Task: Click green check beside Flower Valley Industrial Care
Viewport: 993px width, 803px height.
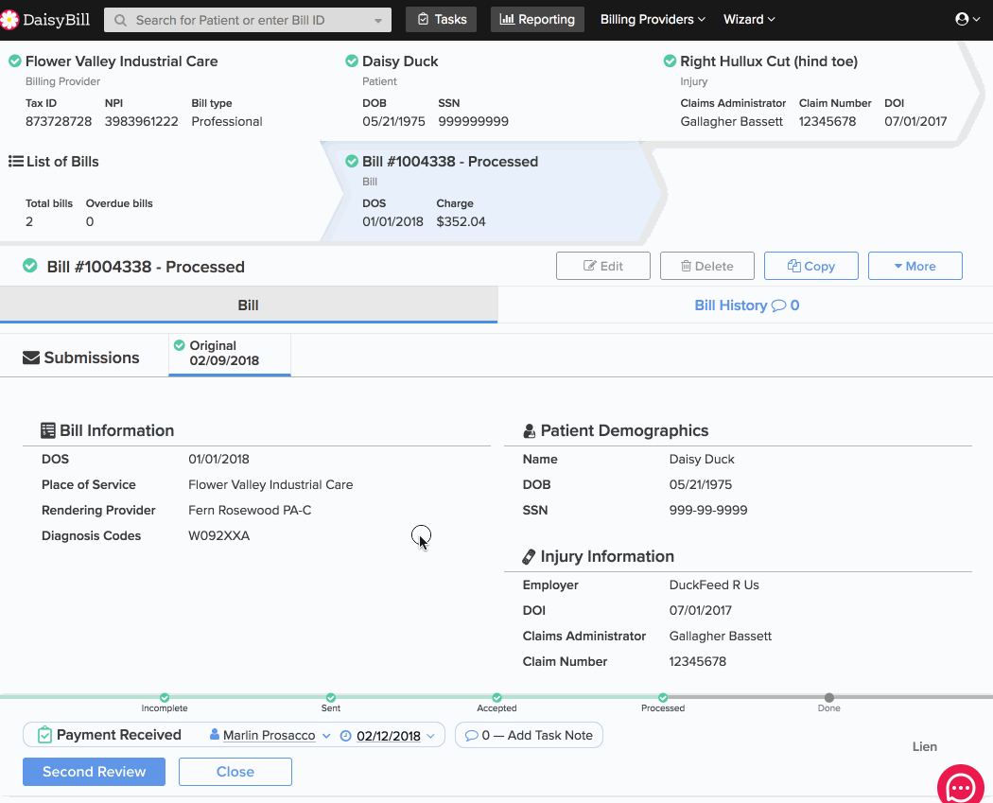Action: (x=14, y=61)
